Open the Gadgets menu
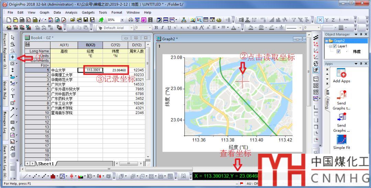 click(88, 12)
